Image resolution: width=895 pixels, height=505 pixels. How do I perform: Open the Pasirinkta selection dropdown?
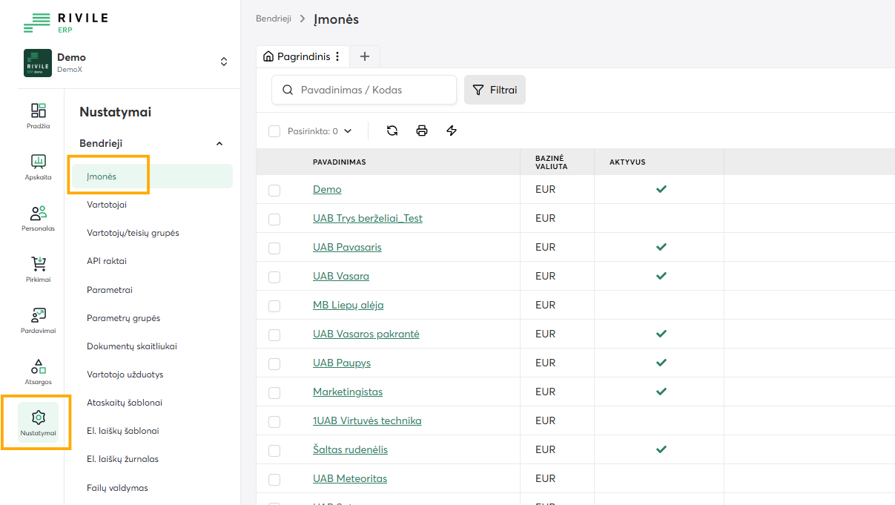pos(348,131)
